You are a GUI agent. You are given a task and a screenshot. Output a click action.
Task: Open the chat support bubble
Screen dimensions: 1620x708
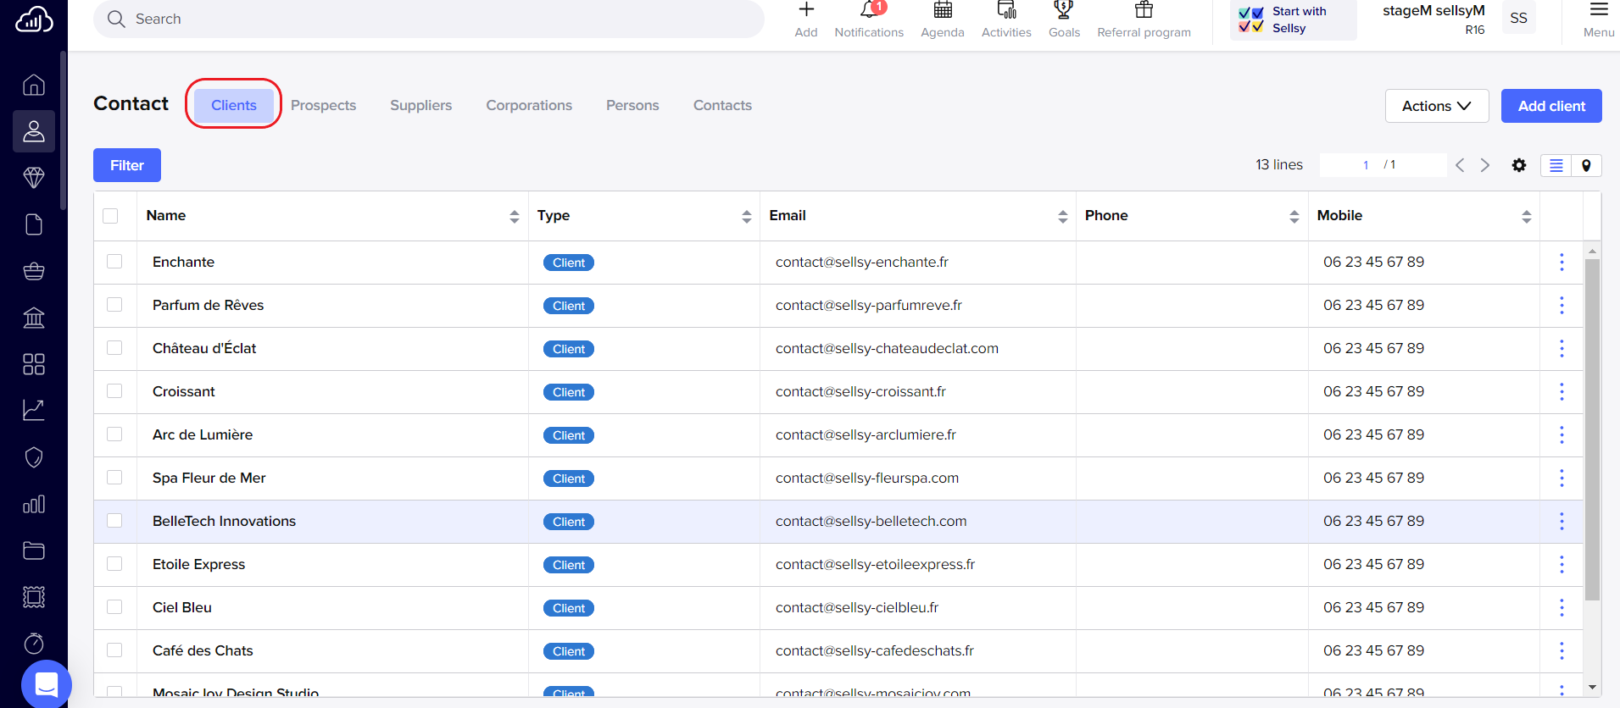tap(47, 684)
